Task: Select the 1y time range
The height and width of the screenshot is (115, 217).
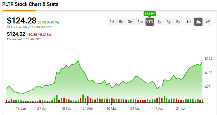Action: click(x=159, y=22)
